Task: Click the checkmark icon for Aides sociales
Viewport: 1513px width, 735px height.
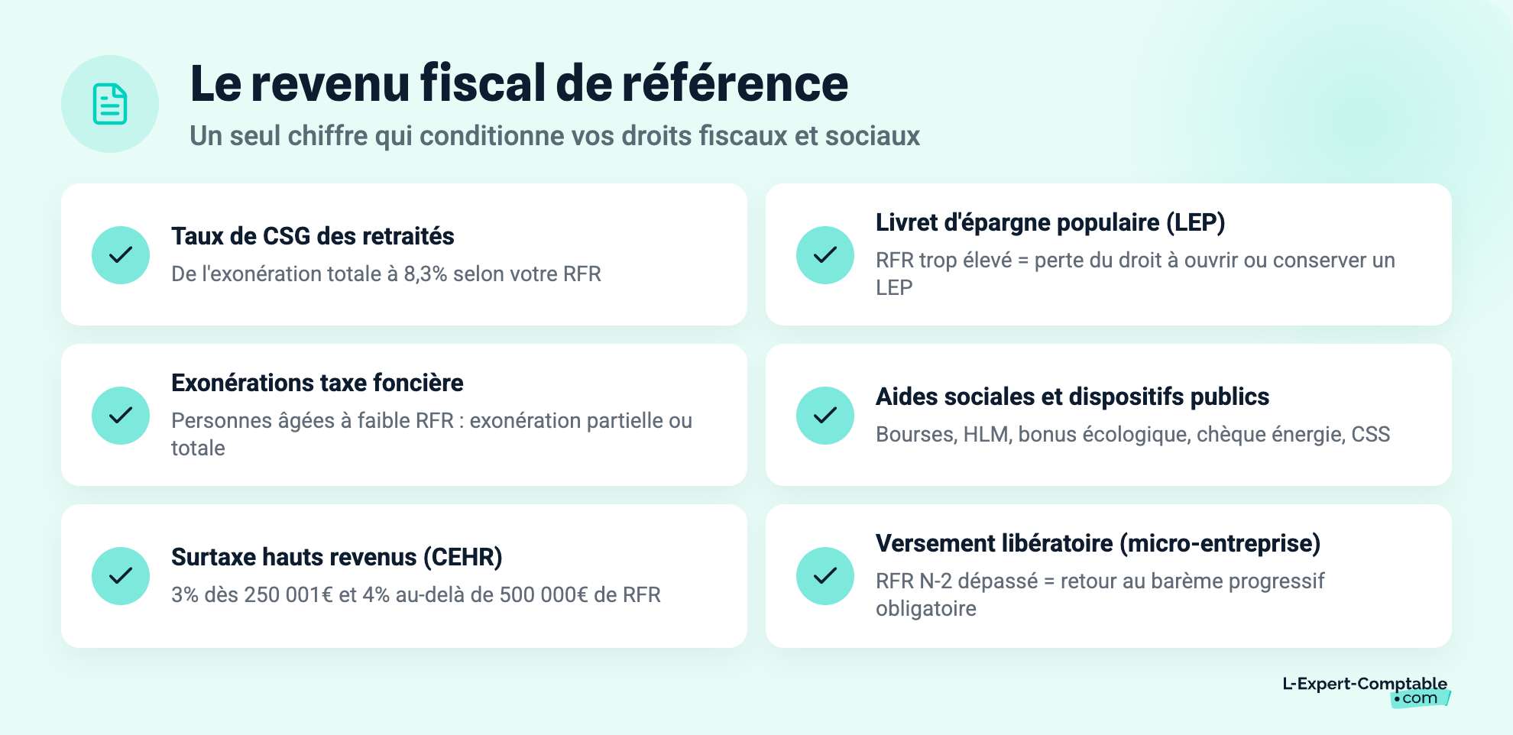Action: (825, 416)
